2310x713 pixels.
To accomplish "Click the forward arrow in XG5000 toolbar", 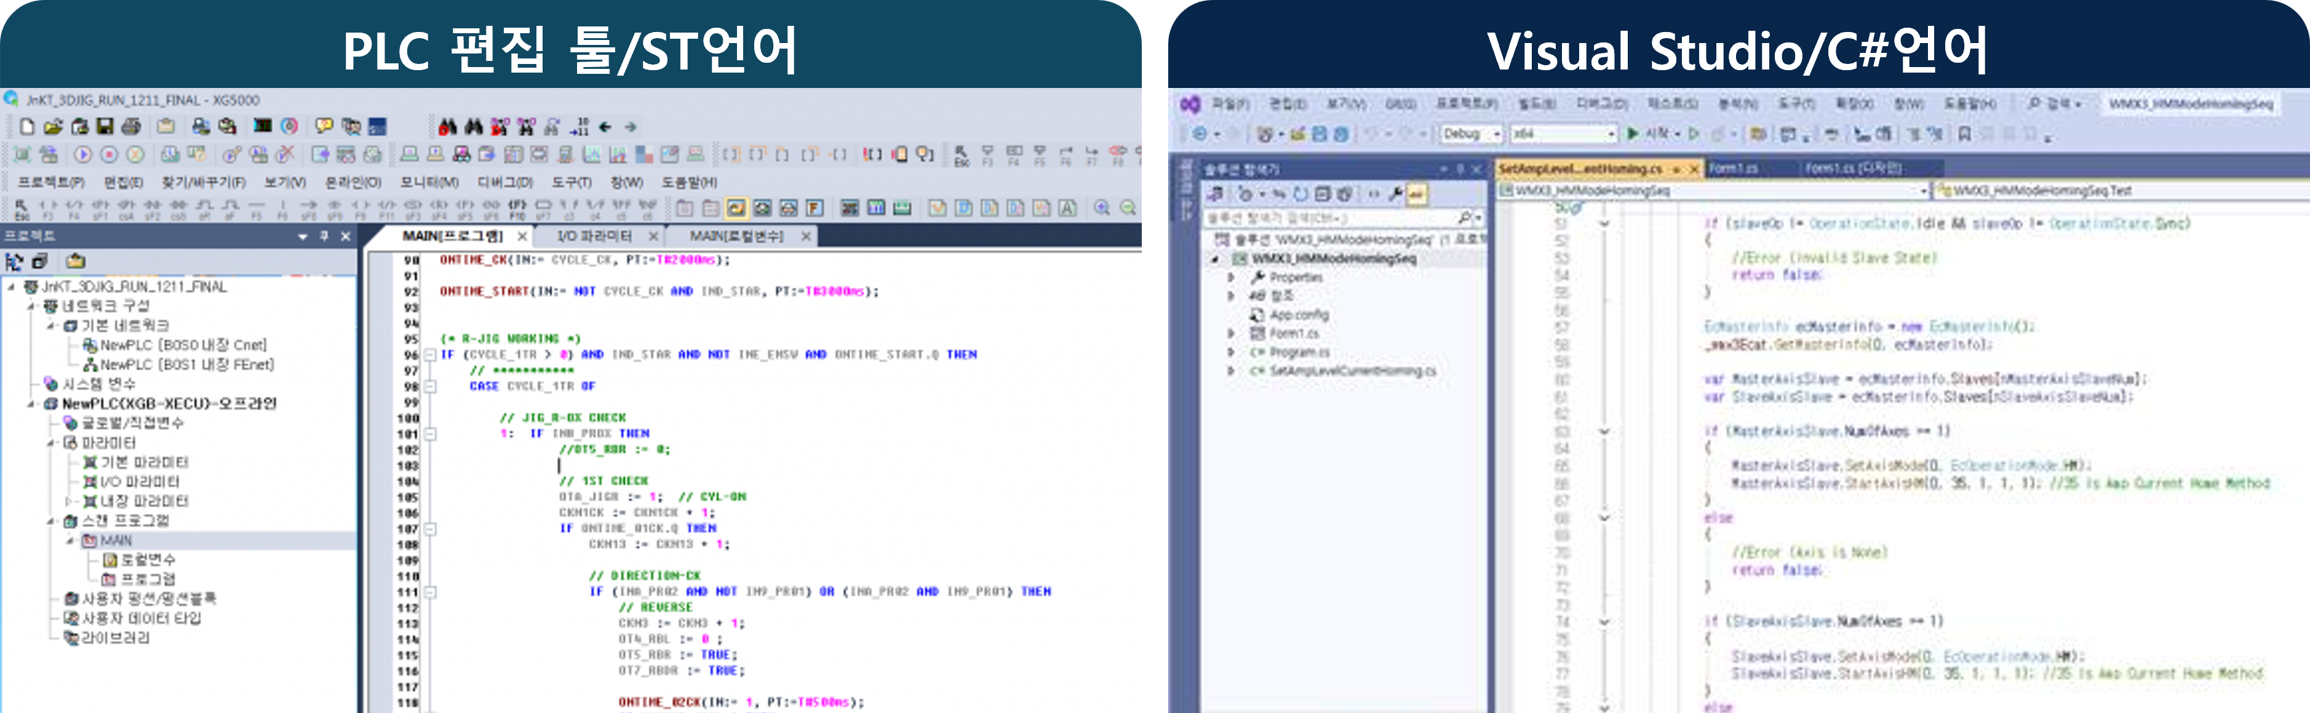I will click(x=631, y=127).
